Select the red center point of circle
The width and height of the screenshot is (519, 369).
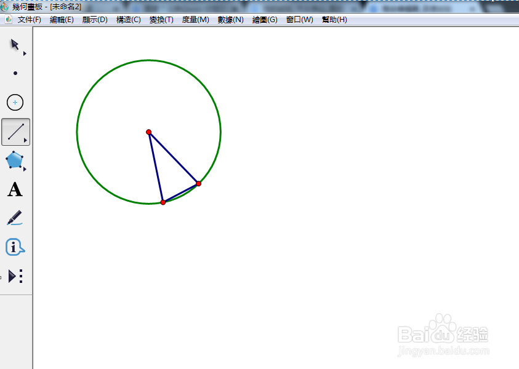coord(148,132)
